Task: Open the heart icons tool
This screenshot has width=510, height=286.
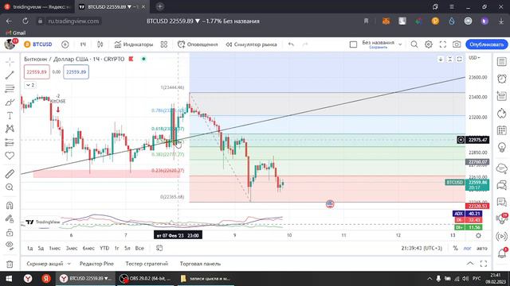Action: (10, 156)
